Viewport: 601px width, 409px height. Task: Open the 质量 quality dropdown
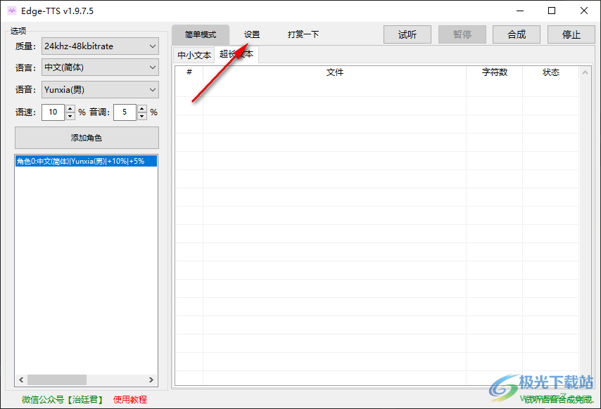point(100,46)
